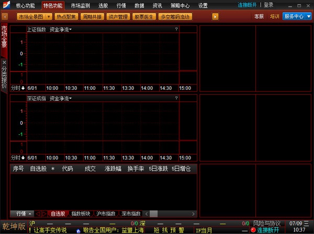This screenshot has width=314, height=234.
Task: Open 风险与协议 link
Action: (267, 224)
